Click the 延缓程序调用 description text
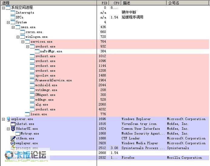The image size is (210, 166). 132,17
